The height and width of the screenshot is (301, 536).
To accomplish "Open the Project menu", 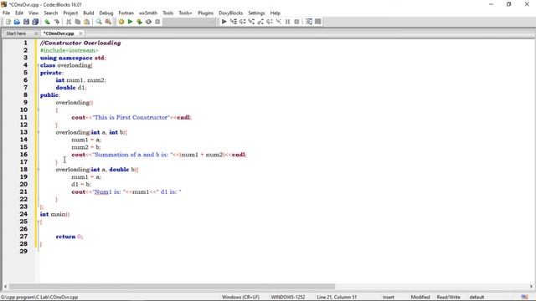I will [70, 13].
